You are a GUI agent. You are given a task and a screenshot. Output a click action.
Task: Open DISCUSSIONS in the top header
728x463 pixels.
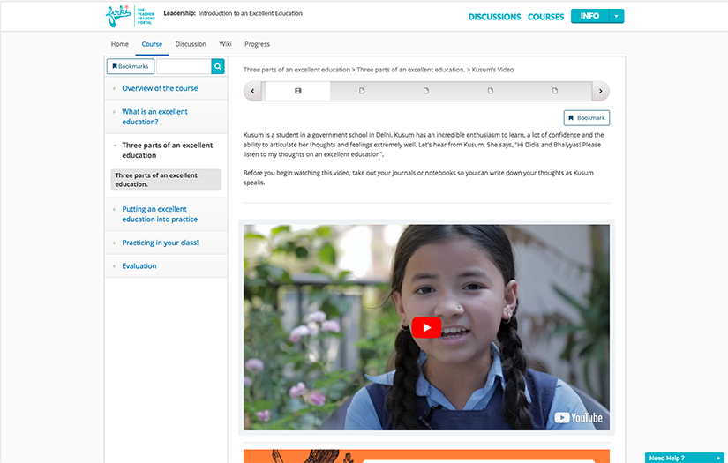tap(494, 17)
